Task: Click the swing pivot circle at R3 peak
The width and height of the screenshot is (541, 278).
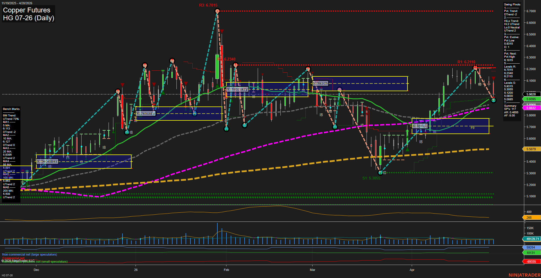Action: tap(217, 11)
